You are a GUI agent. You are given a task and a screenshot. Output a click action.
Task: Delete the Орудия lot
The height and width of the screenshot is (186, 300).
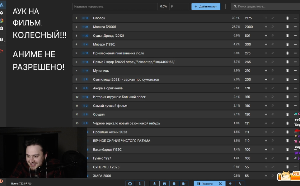coord(287,114)
